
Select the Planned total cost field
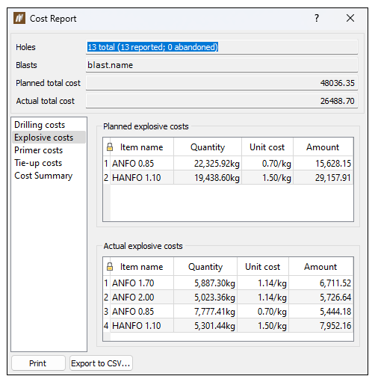point(222,83)
